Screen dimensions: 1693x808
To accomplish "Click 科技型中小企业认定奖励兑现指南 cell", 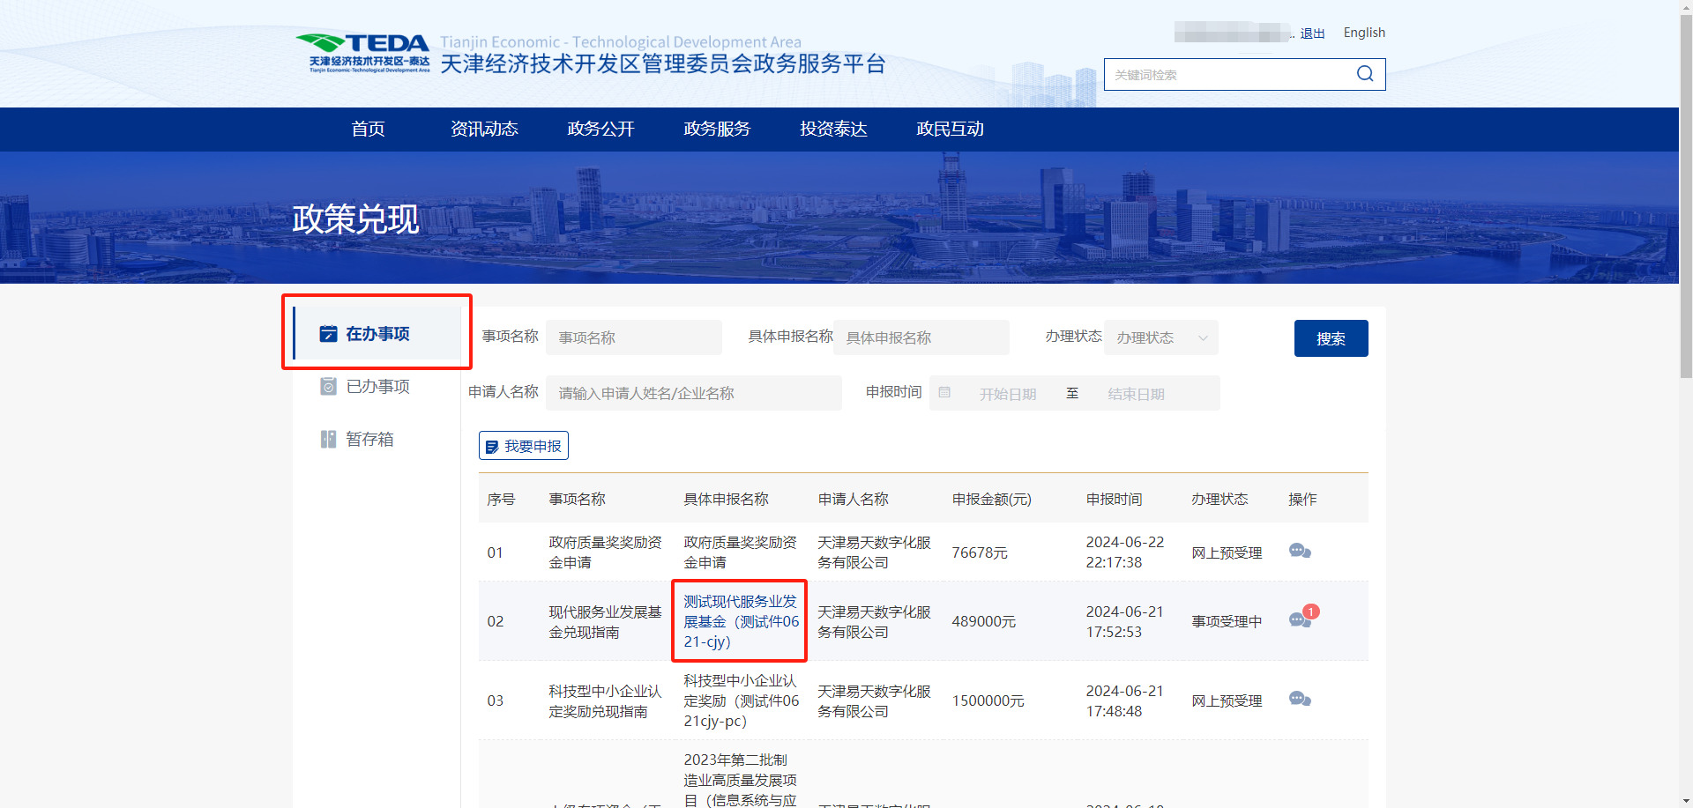I will 605,701.
